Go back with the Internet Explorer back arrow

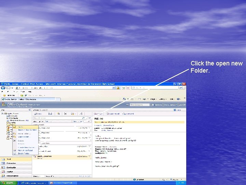[3, 88]
